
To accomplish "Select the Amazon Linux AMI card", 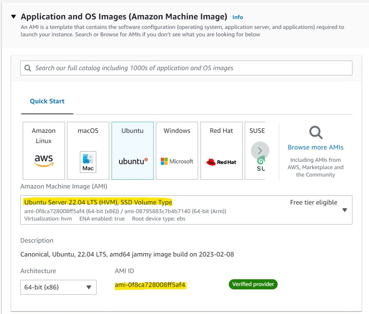I will 43,151.
